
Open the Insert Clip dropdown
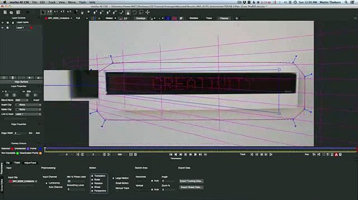coord(28,105)
